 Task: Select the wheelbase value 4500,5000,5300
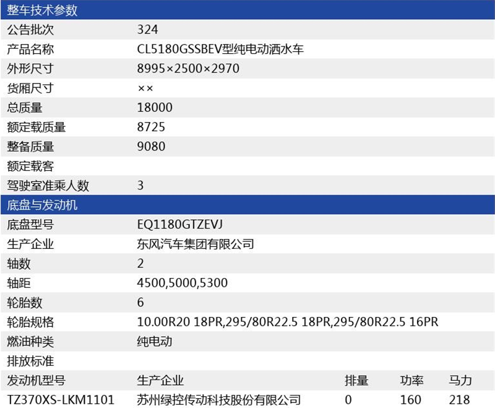coord(183,283)
